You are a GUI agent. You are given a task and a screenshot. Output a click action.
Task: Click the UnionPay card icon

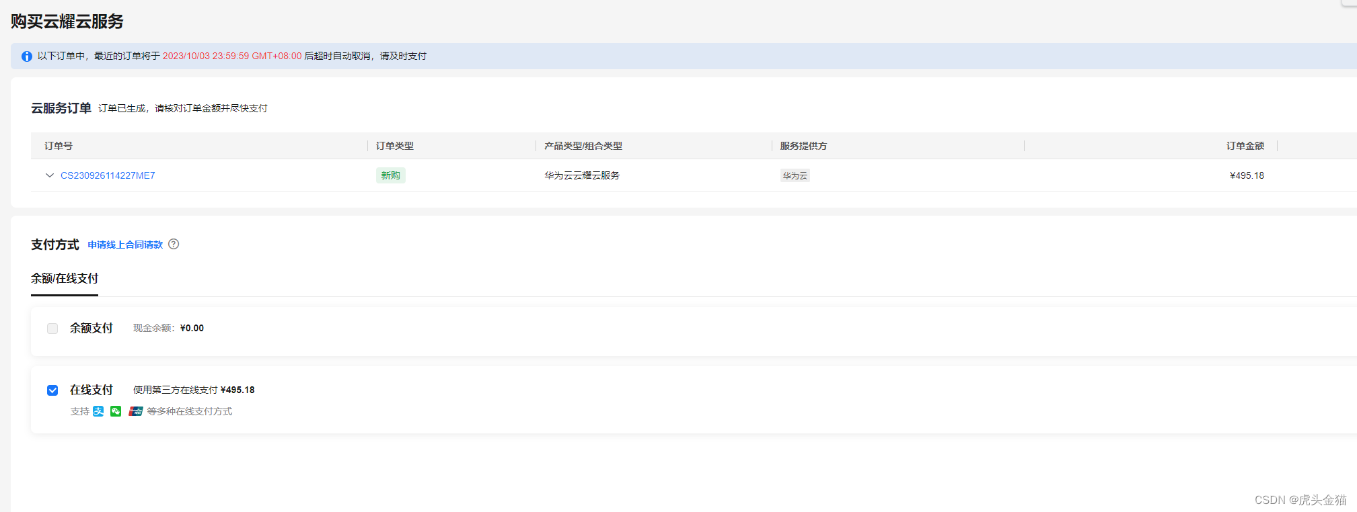[x=136, y=411]
